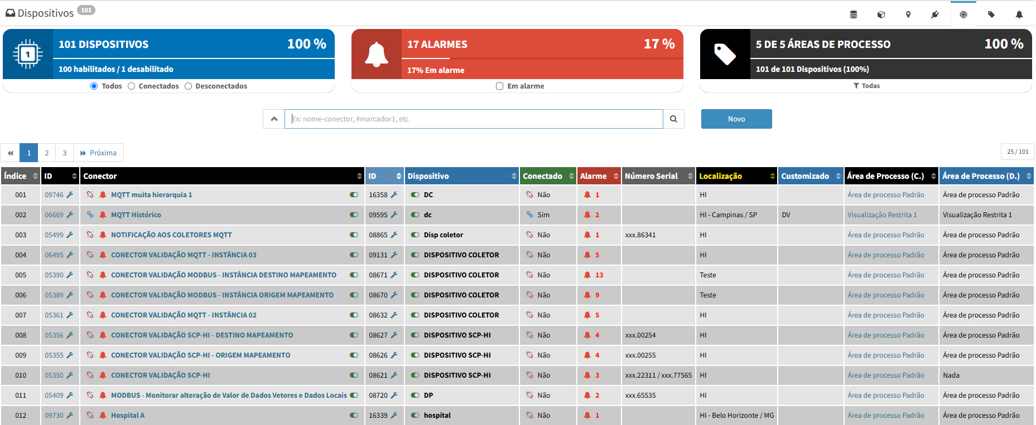Sort by the Alarme column
This screenshot has width=1036, height=425.
(599, 176)
